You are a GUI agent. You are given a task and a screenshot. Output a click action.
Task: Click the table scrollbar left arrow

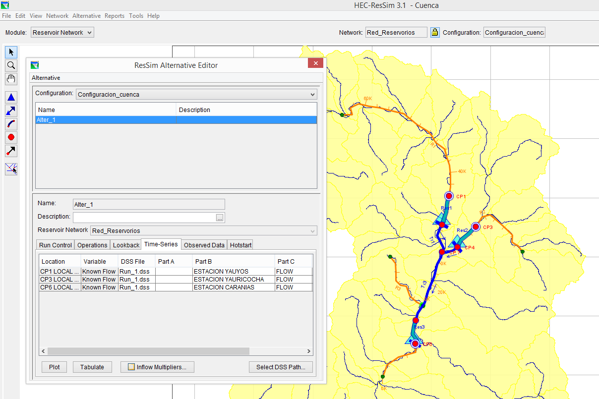(43, 351)
